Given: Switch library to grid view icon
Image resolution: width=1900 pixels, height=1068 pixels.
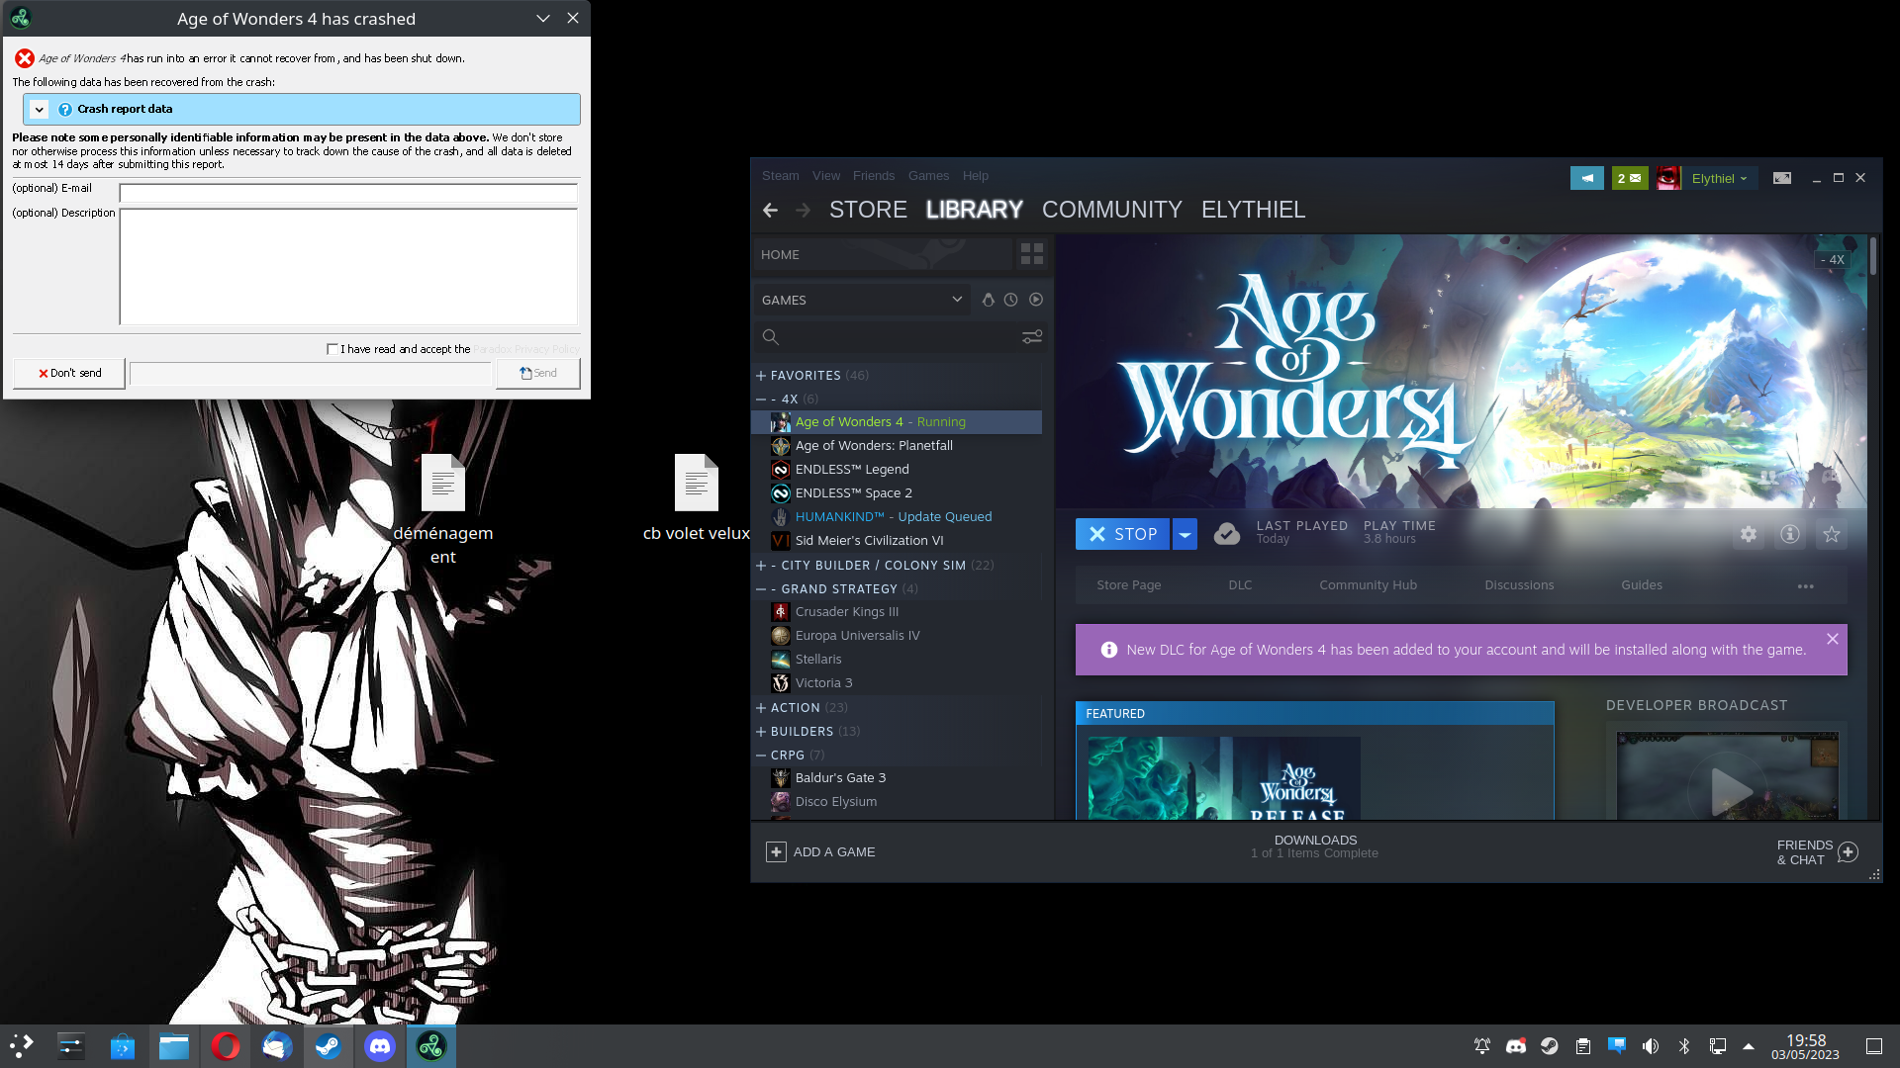Looking at the screenshot, I should coord(1032,254).
